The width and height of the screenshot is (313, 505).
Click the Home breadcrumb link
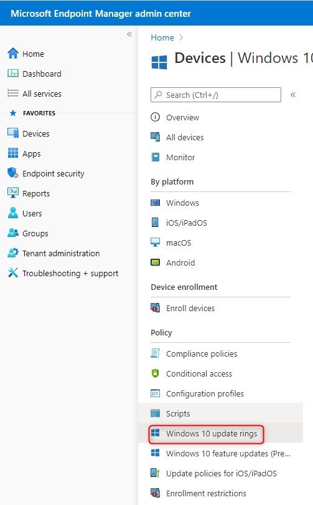[162, 37]
